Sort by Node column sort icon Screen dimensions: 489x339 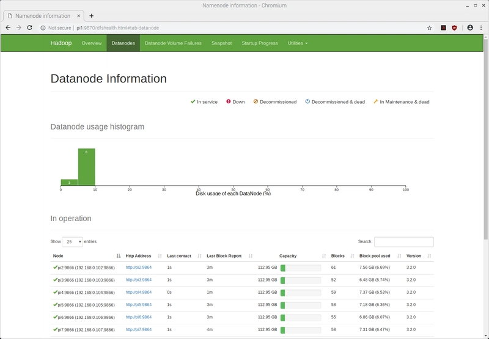(118, 256)
